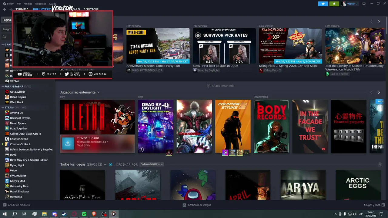The image size is (388, 218).
Task: Open Arctic Eggs game cover
Action: [x=358, y=185]
